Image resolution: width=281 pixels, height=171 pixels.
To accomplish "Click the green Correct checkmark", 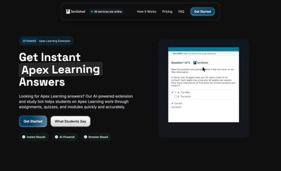I will click(x=172, y=104).
